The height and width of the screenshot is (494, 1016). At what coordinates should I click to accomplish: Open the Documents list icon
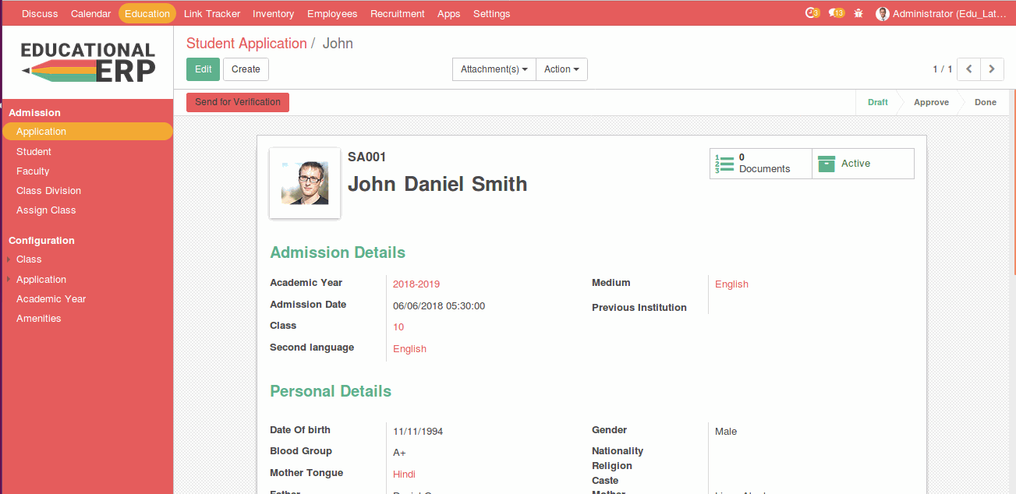point(724,164)
